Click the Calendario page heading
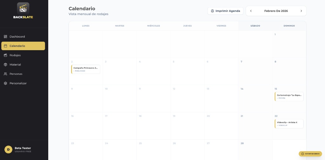This screenshot has width=325, height=160. pyautogui.click(x=82, y=9)
